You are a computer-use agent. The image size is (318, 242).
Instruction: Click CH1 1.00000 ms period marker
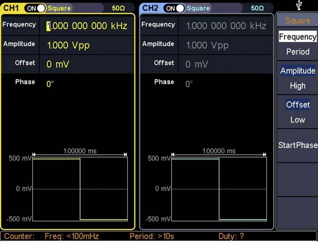pyautogui.click(x=80, y=151)
